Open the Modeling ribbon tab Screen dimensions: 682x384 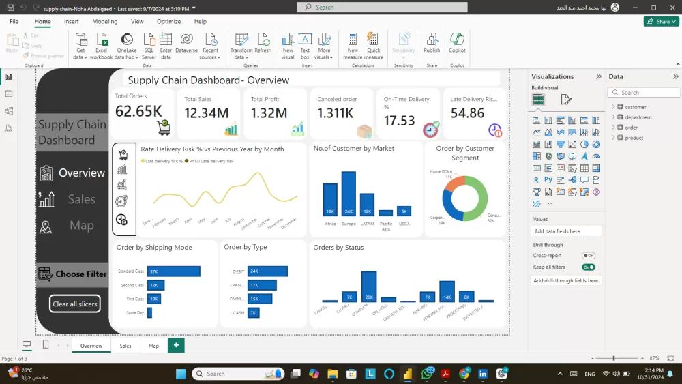pos(104,22)
